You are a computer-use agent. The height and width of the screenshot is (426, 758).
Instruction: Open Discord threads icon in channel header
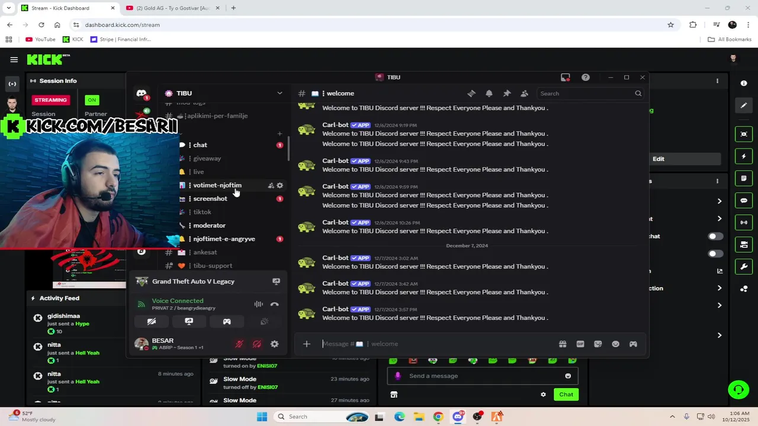pyautogui.click(x=471, y=93)
